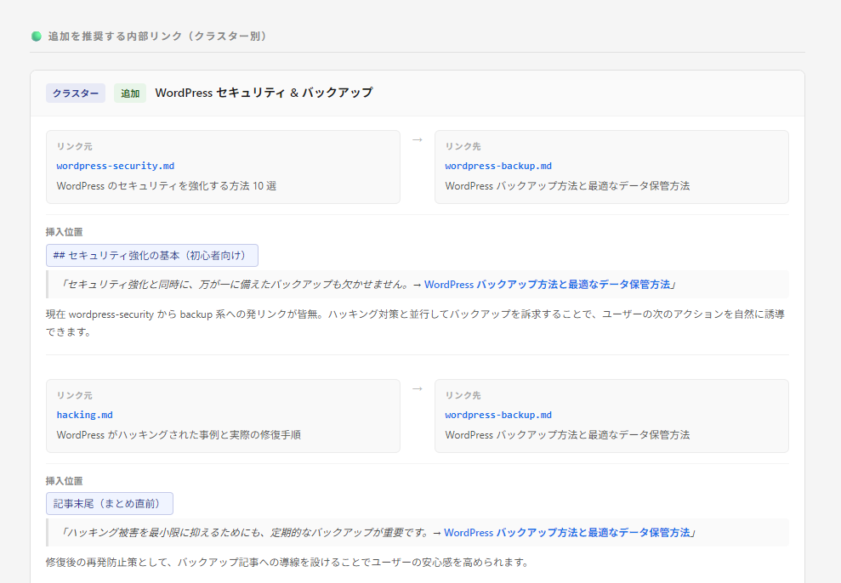Image resolution: width=841 pixels, height=583 pixels.
Task: Click リンク元 label above hacking.md
Action: 75,395
